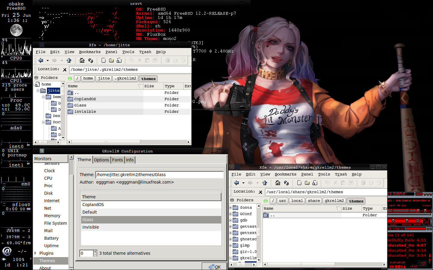Click the local path button
The width and height of the screenshot is (433, 270).
tap(297, 201)
